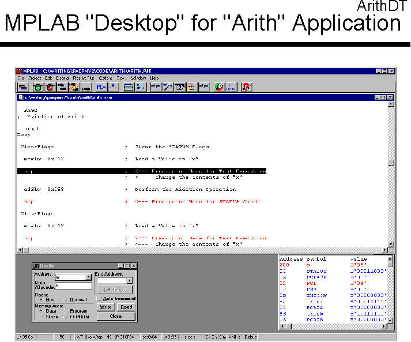Click the highlighted nop breakpoint line

tap(142, 171)
